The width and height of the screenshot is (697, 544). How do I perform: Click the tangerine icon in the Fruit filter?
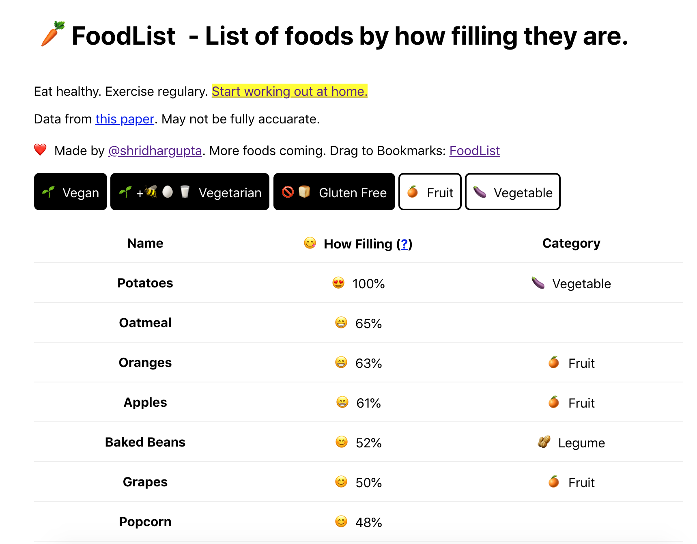pyautogui.click(x=413, y=192)
